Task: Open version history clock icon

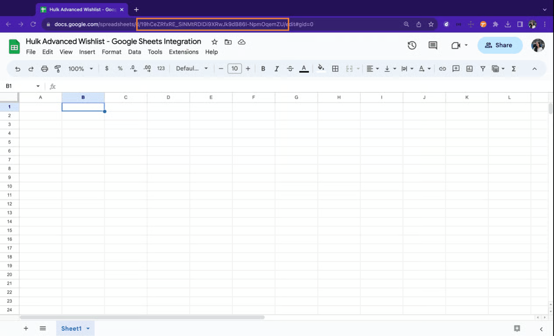Action: coord(412,45)
